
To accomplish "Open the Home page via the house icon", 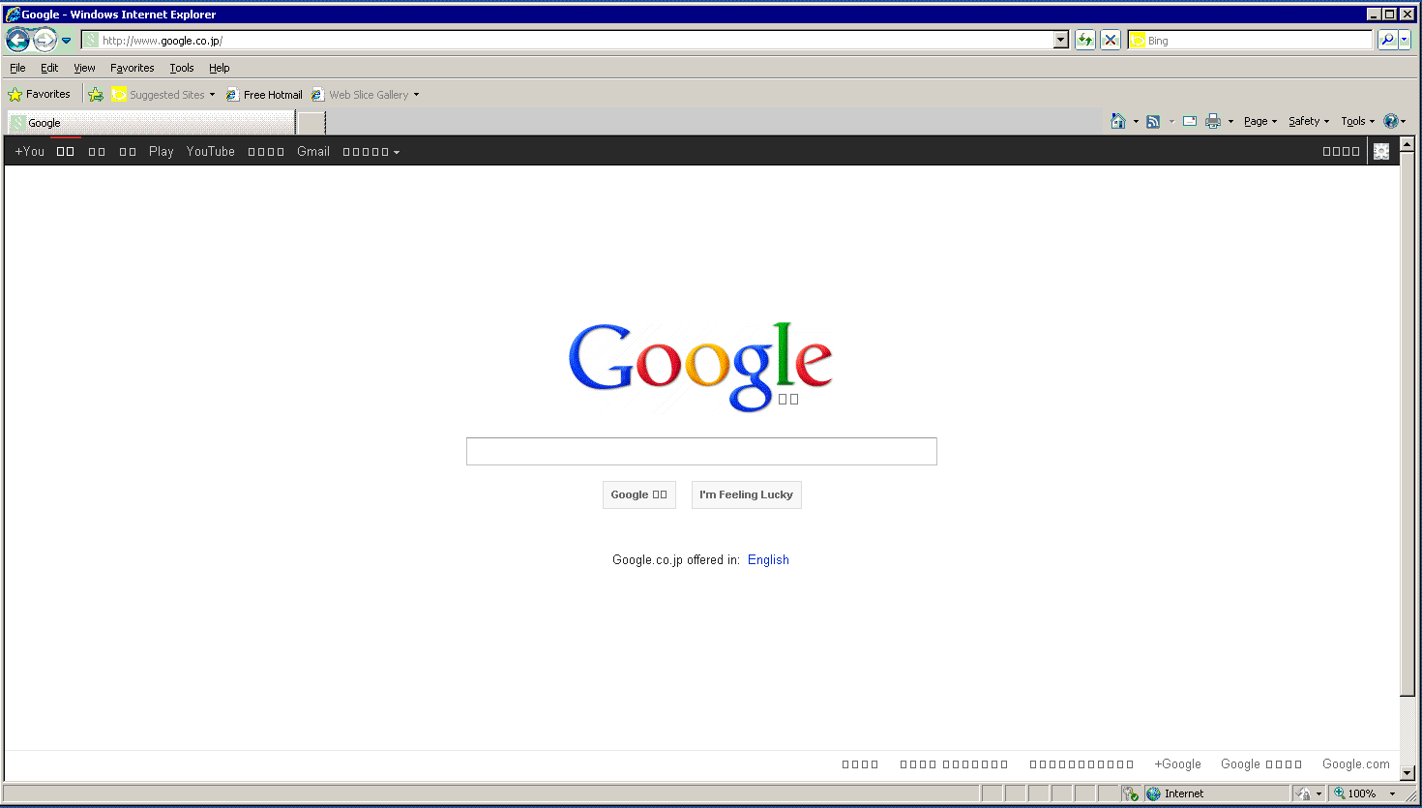I will (1118, 121).
